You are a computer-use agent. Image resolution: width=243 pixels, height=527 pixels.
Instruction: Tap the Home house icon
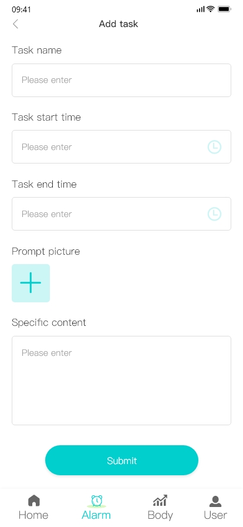pos(33,501)
